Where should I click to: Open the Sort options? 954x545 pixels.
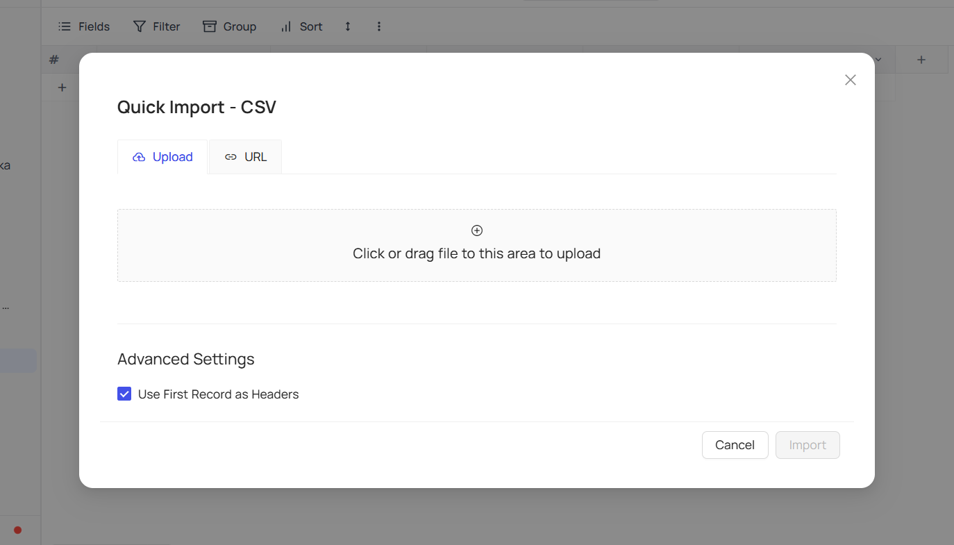301,26
